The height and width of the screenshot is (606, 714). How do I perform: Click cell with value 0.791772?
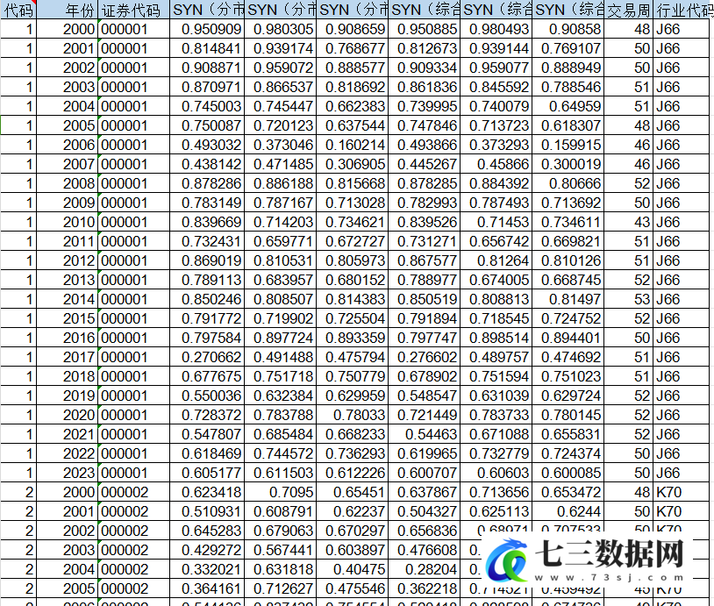coord(207,318)
